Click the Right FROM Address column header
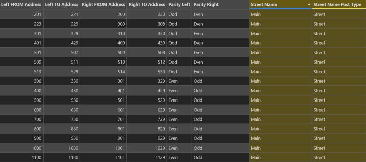Viewport: 366px width, 162px height. (104, 4)
